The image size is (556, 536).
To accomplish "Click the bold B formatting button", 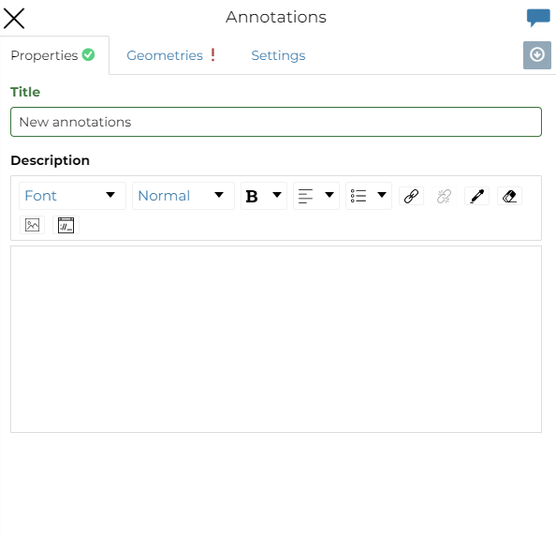I will tap(252, 196).
